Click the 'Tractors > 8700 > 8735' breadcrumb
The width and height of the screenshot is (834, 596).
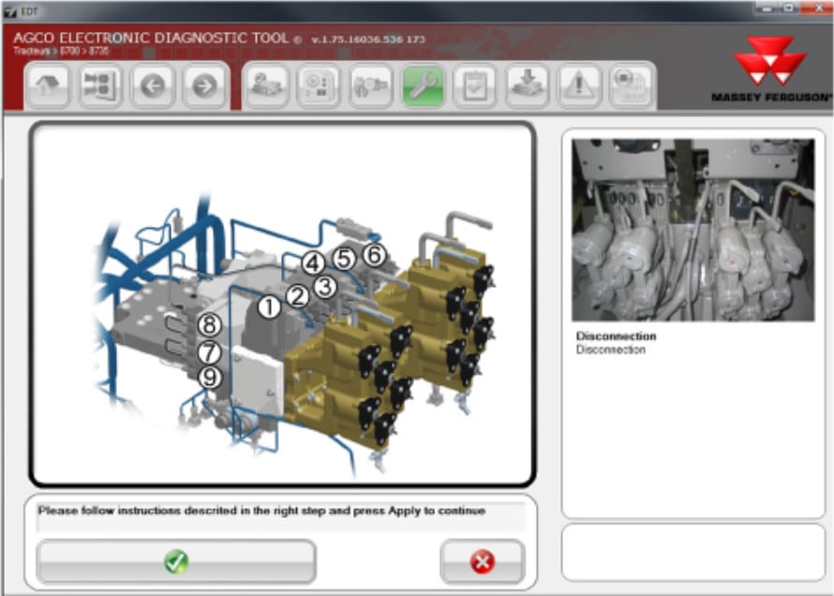[61, 51]
